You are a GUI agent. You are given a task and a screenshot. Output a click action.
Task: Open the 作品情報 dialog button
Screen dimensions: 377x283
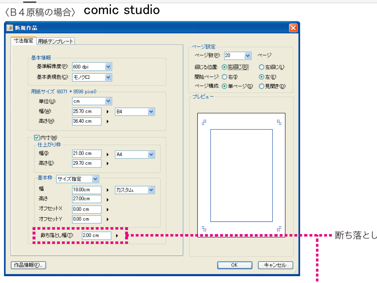click(28, 265)
